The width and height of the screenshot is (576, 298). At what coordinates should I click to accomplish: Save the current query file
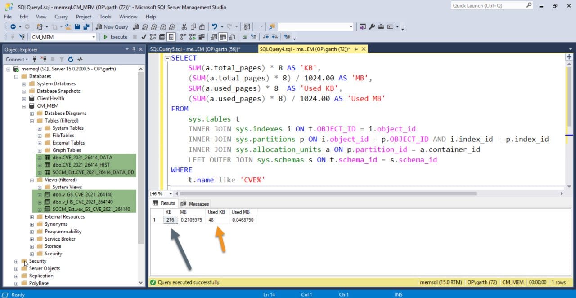tap(77, 26)
